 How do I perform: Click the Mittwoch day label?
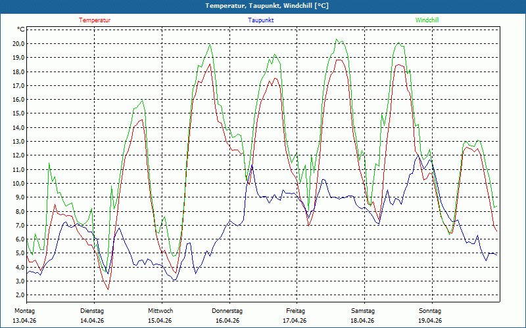[x=160, y=310]
